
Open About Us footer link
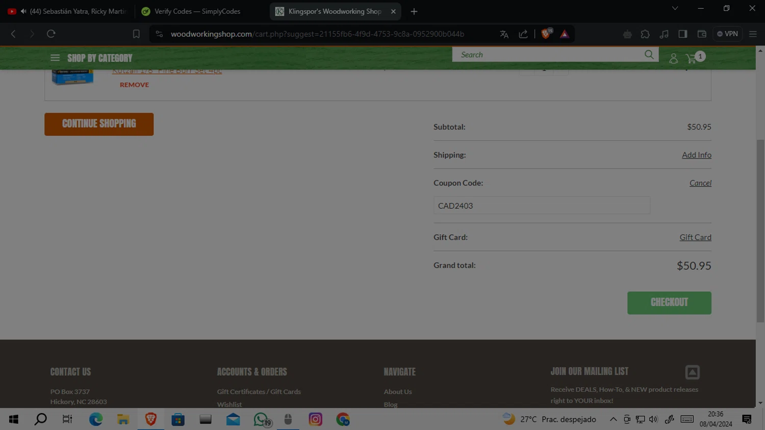398,392
